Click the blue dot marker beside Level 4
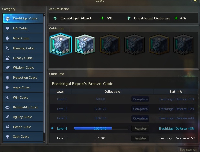This screenshot has height=152, width=200. click(52, 128)
